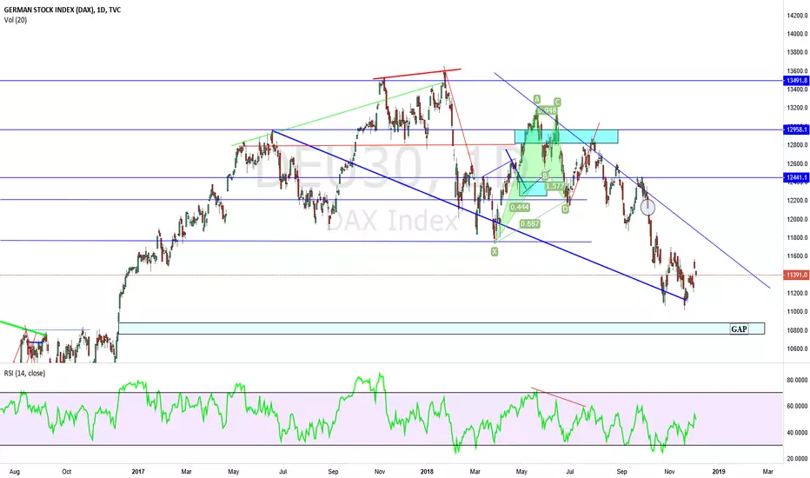Click the 12800.0 price axis tick
This screenshot has width=810, height=478.
[797, 145]
